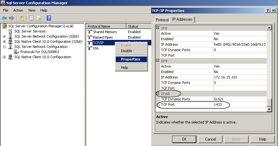Switch to the Protocol tab
The width and height of the screenshot is (278, 146).
click(162, 20)
